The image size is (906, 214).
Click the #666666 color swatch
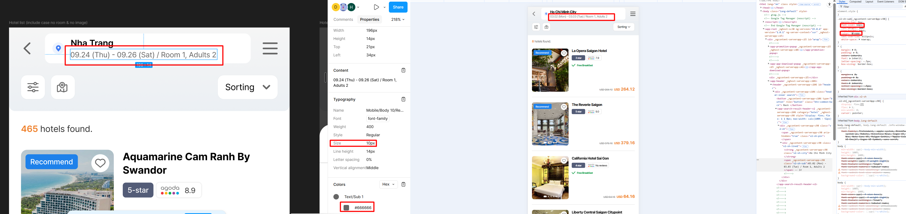pyautogui.click(x=346, y=208)
